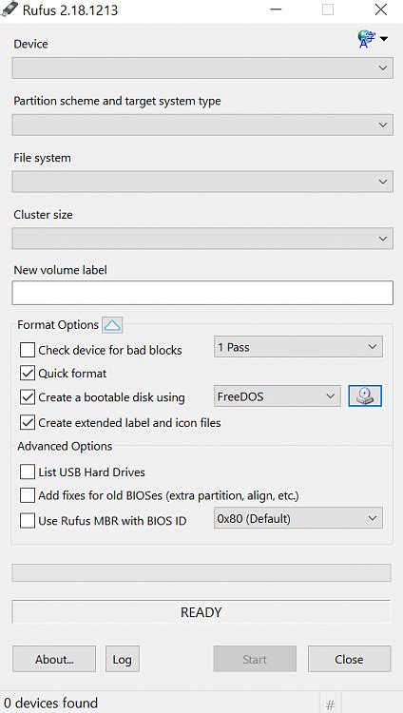Click the Rufus USB drive title icon

click(10, 10)
